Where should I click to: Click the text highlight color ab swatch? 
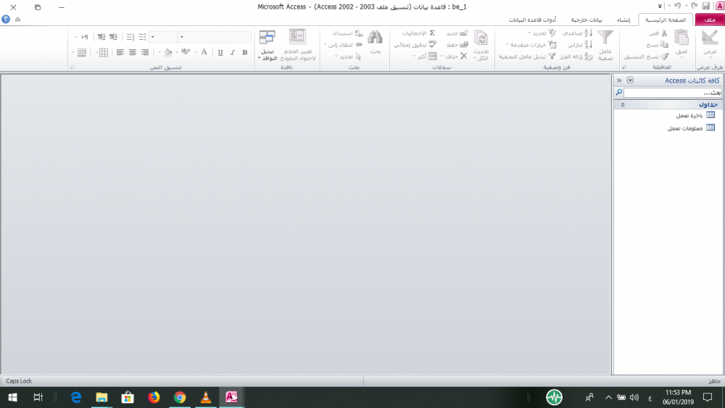click(186, 52)
